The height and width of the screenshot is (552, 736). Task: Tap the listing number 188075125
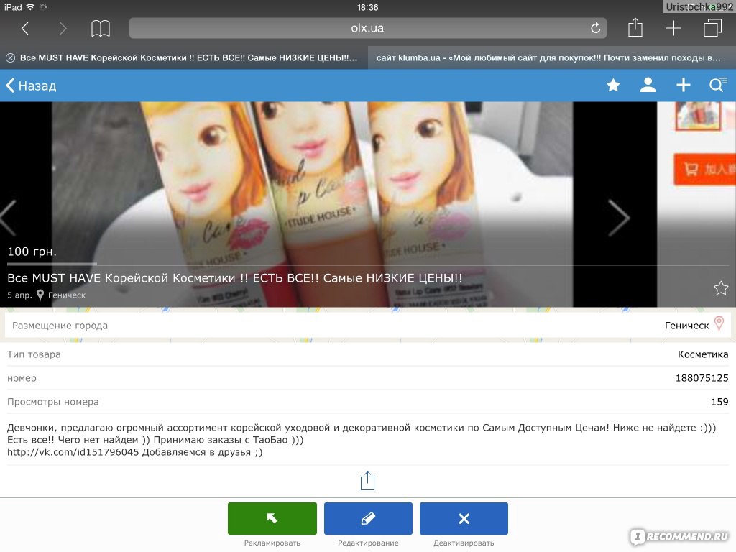(x=701, y=378)
